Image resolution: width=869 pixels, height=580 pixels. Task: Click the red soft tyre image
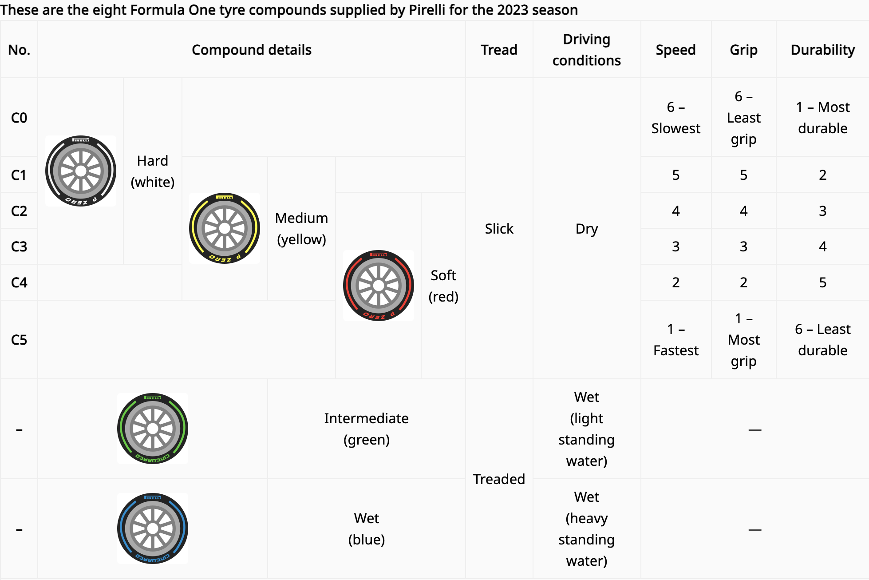click(x=379, y=286)
